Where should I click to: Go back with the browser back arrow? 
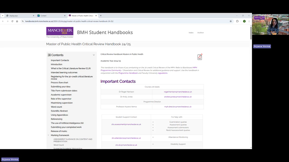[3, 21]
